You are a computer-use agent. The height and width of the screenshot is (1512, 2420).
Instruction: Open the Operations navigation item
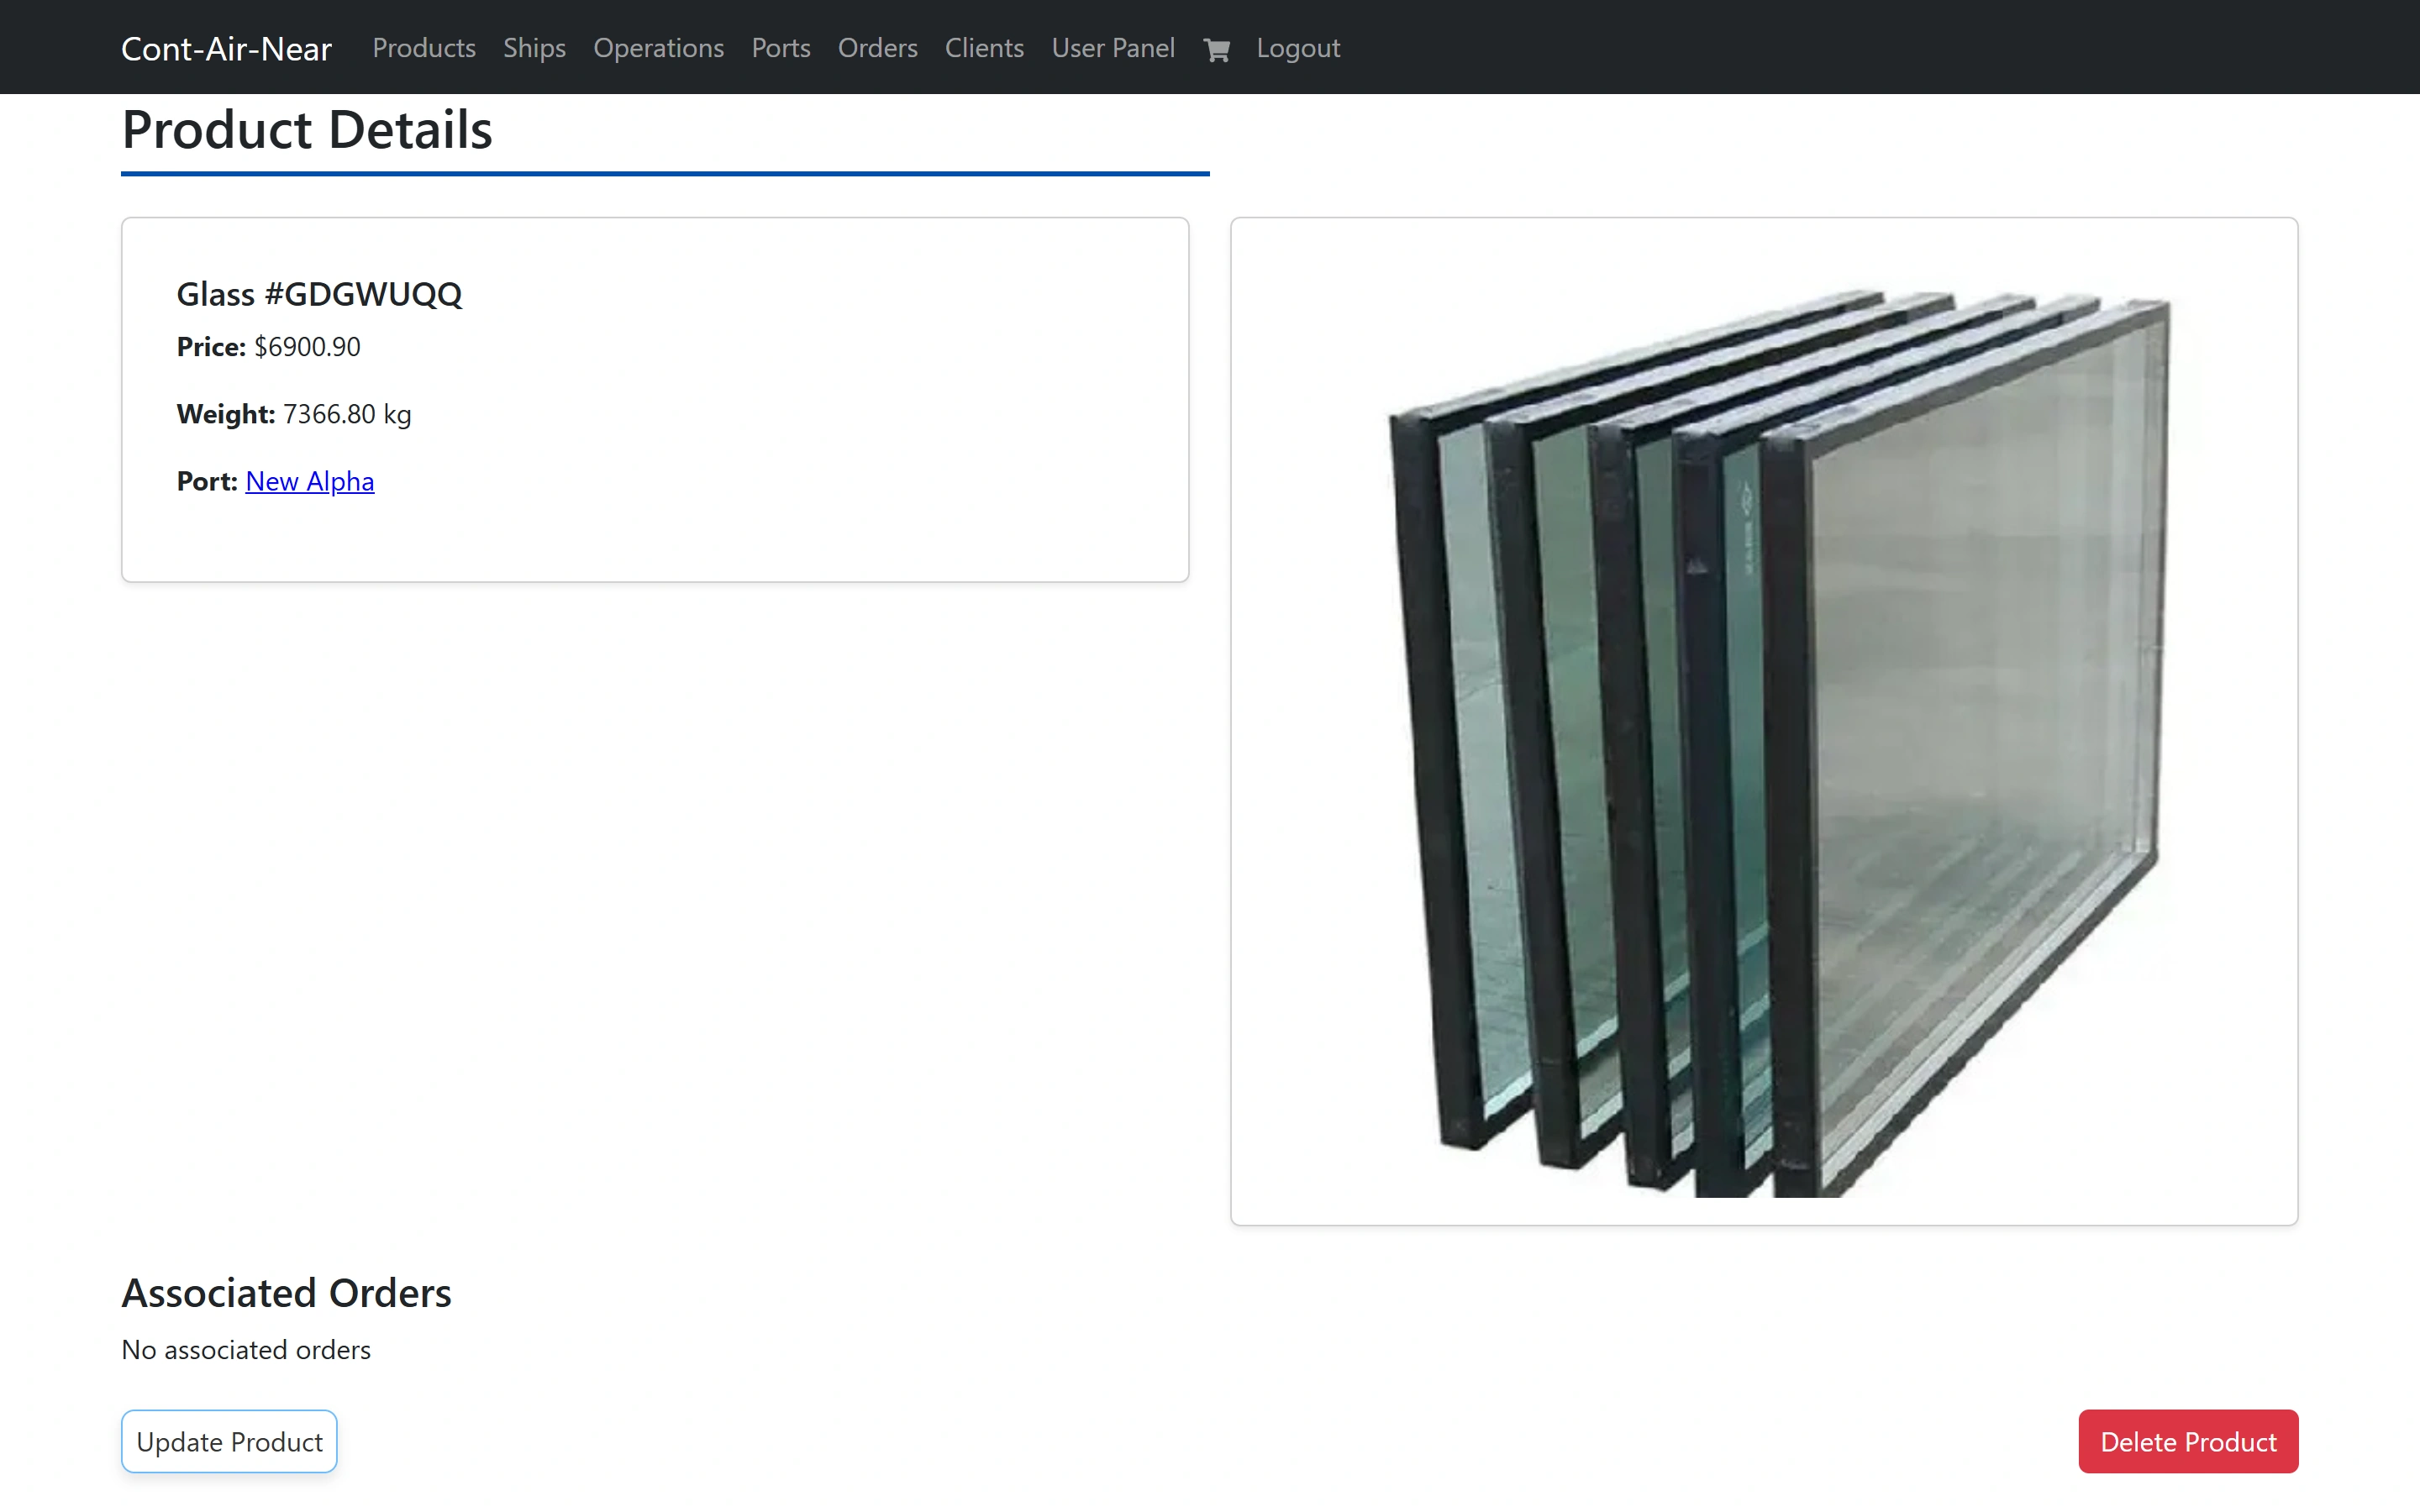(658, 48)
